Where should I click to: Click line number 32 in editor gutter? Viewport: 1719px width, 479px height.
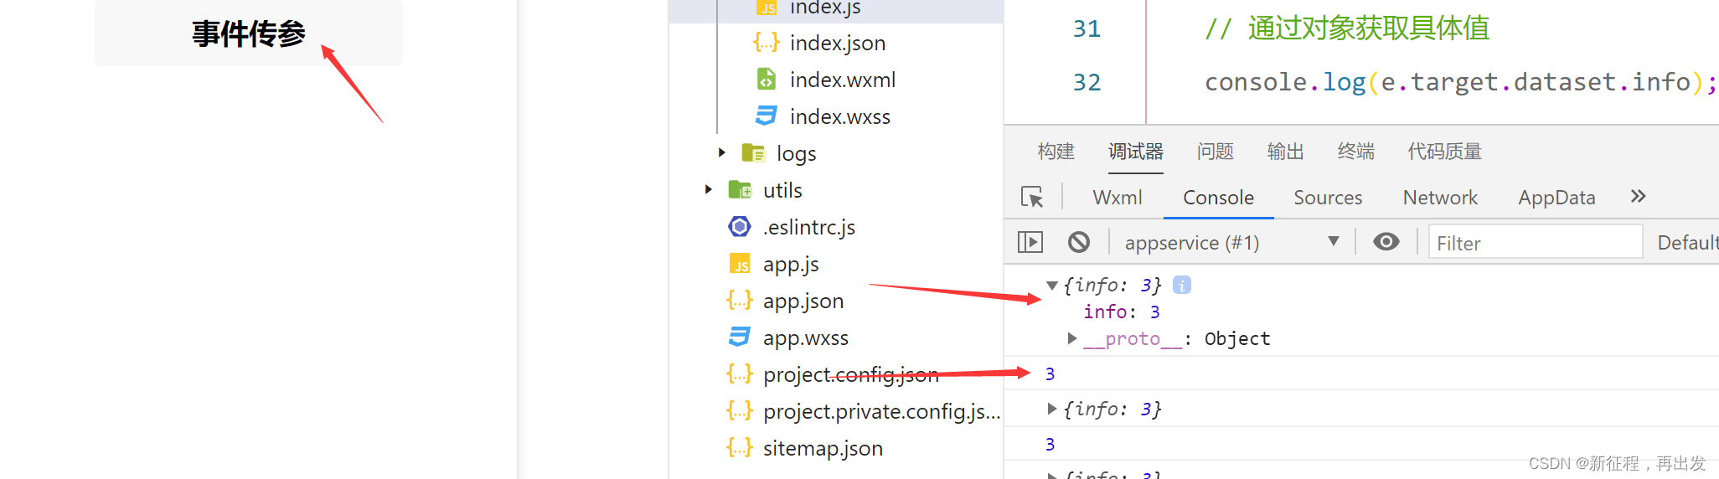pyautogui.click(x=1087, y=82)
